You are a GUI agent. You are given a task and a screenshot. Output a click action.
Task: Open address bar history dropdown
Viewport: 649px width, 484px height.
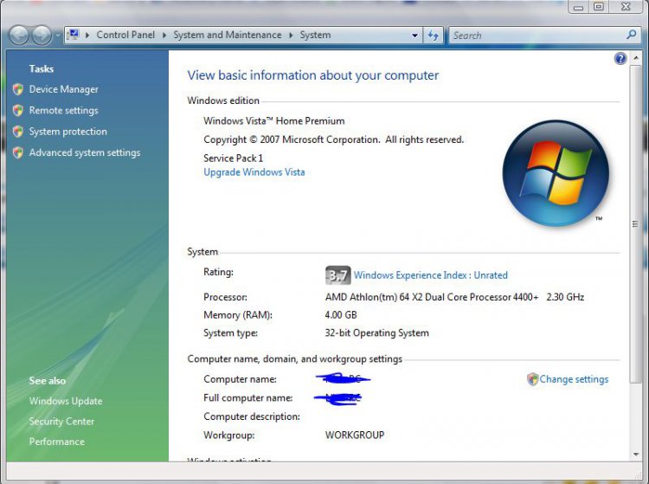pyautogui.click(x=414, y=35)
